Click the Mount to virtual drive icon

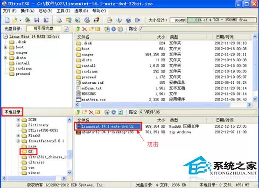pyautogui.click(x=87, y=20)
